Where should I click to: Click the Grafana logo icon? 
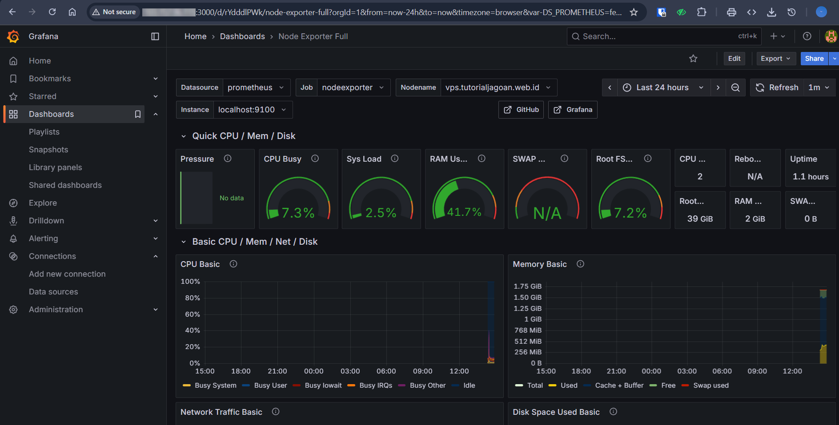[13, 36]
